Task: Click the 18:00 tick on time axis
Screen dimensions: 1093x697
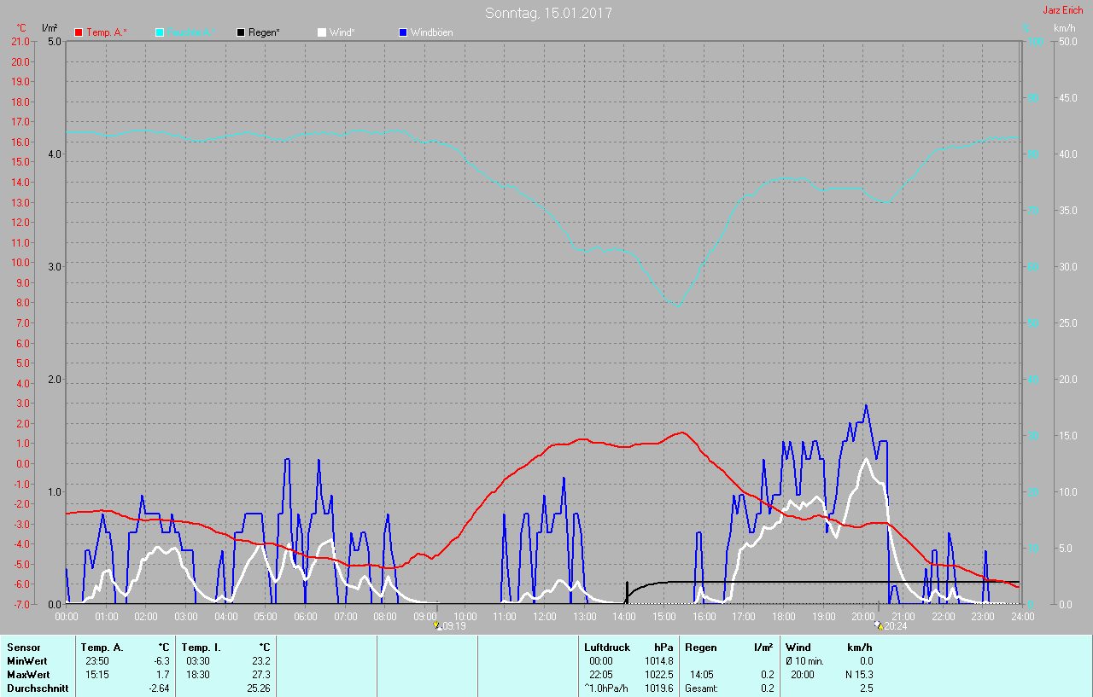Action: pos(783,616)
